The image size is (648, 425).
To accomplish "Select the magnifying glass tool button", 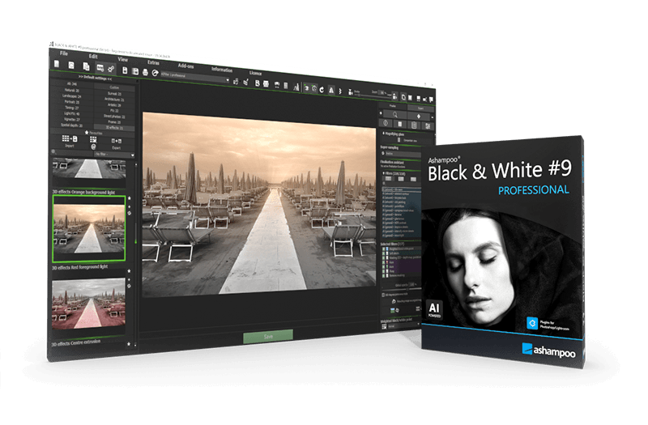I will pyautogui.click(x=394, y=114).
